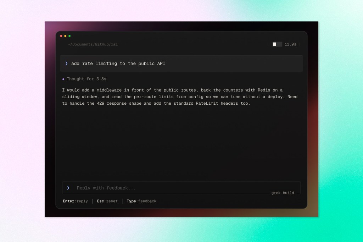The width and height of the screenshot is (363, 242).
Task: Click the response paragraph about Redis middleware
Action: point(180,97)
